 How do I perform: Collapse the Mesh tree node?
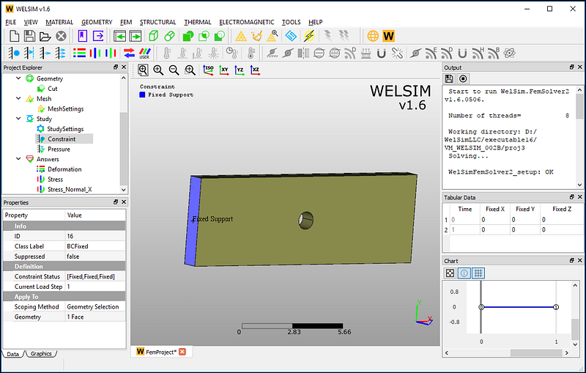(20, 99)
